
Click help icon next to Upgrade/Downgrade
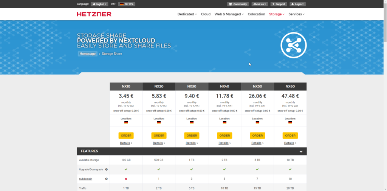(x=106, y=170)
